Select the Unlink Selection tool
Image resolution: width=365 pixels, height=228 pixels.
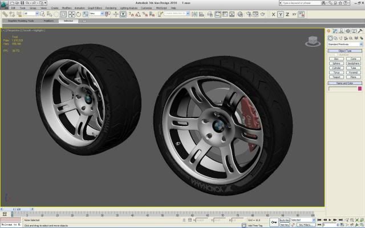coord(12,14)
